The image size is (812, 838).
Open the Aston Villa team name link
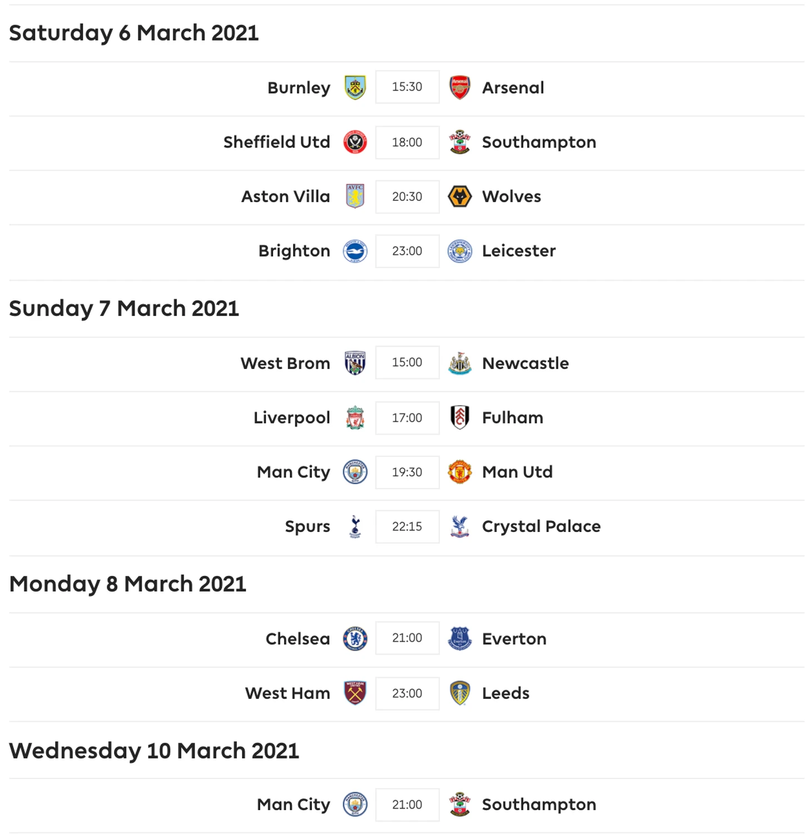tap(285, 196)
